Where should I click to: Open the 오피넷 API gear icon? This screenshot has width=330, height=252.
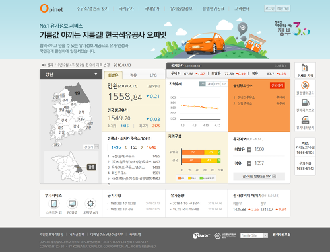pyautogui.click(x=90, y=204)
